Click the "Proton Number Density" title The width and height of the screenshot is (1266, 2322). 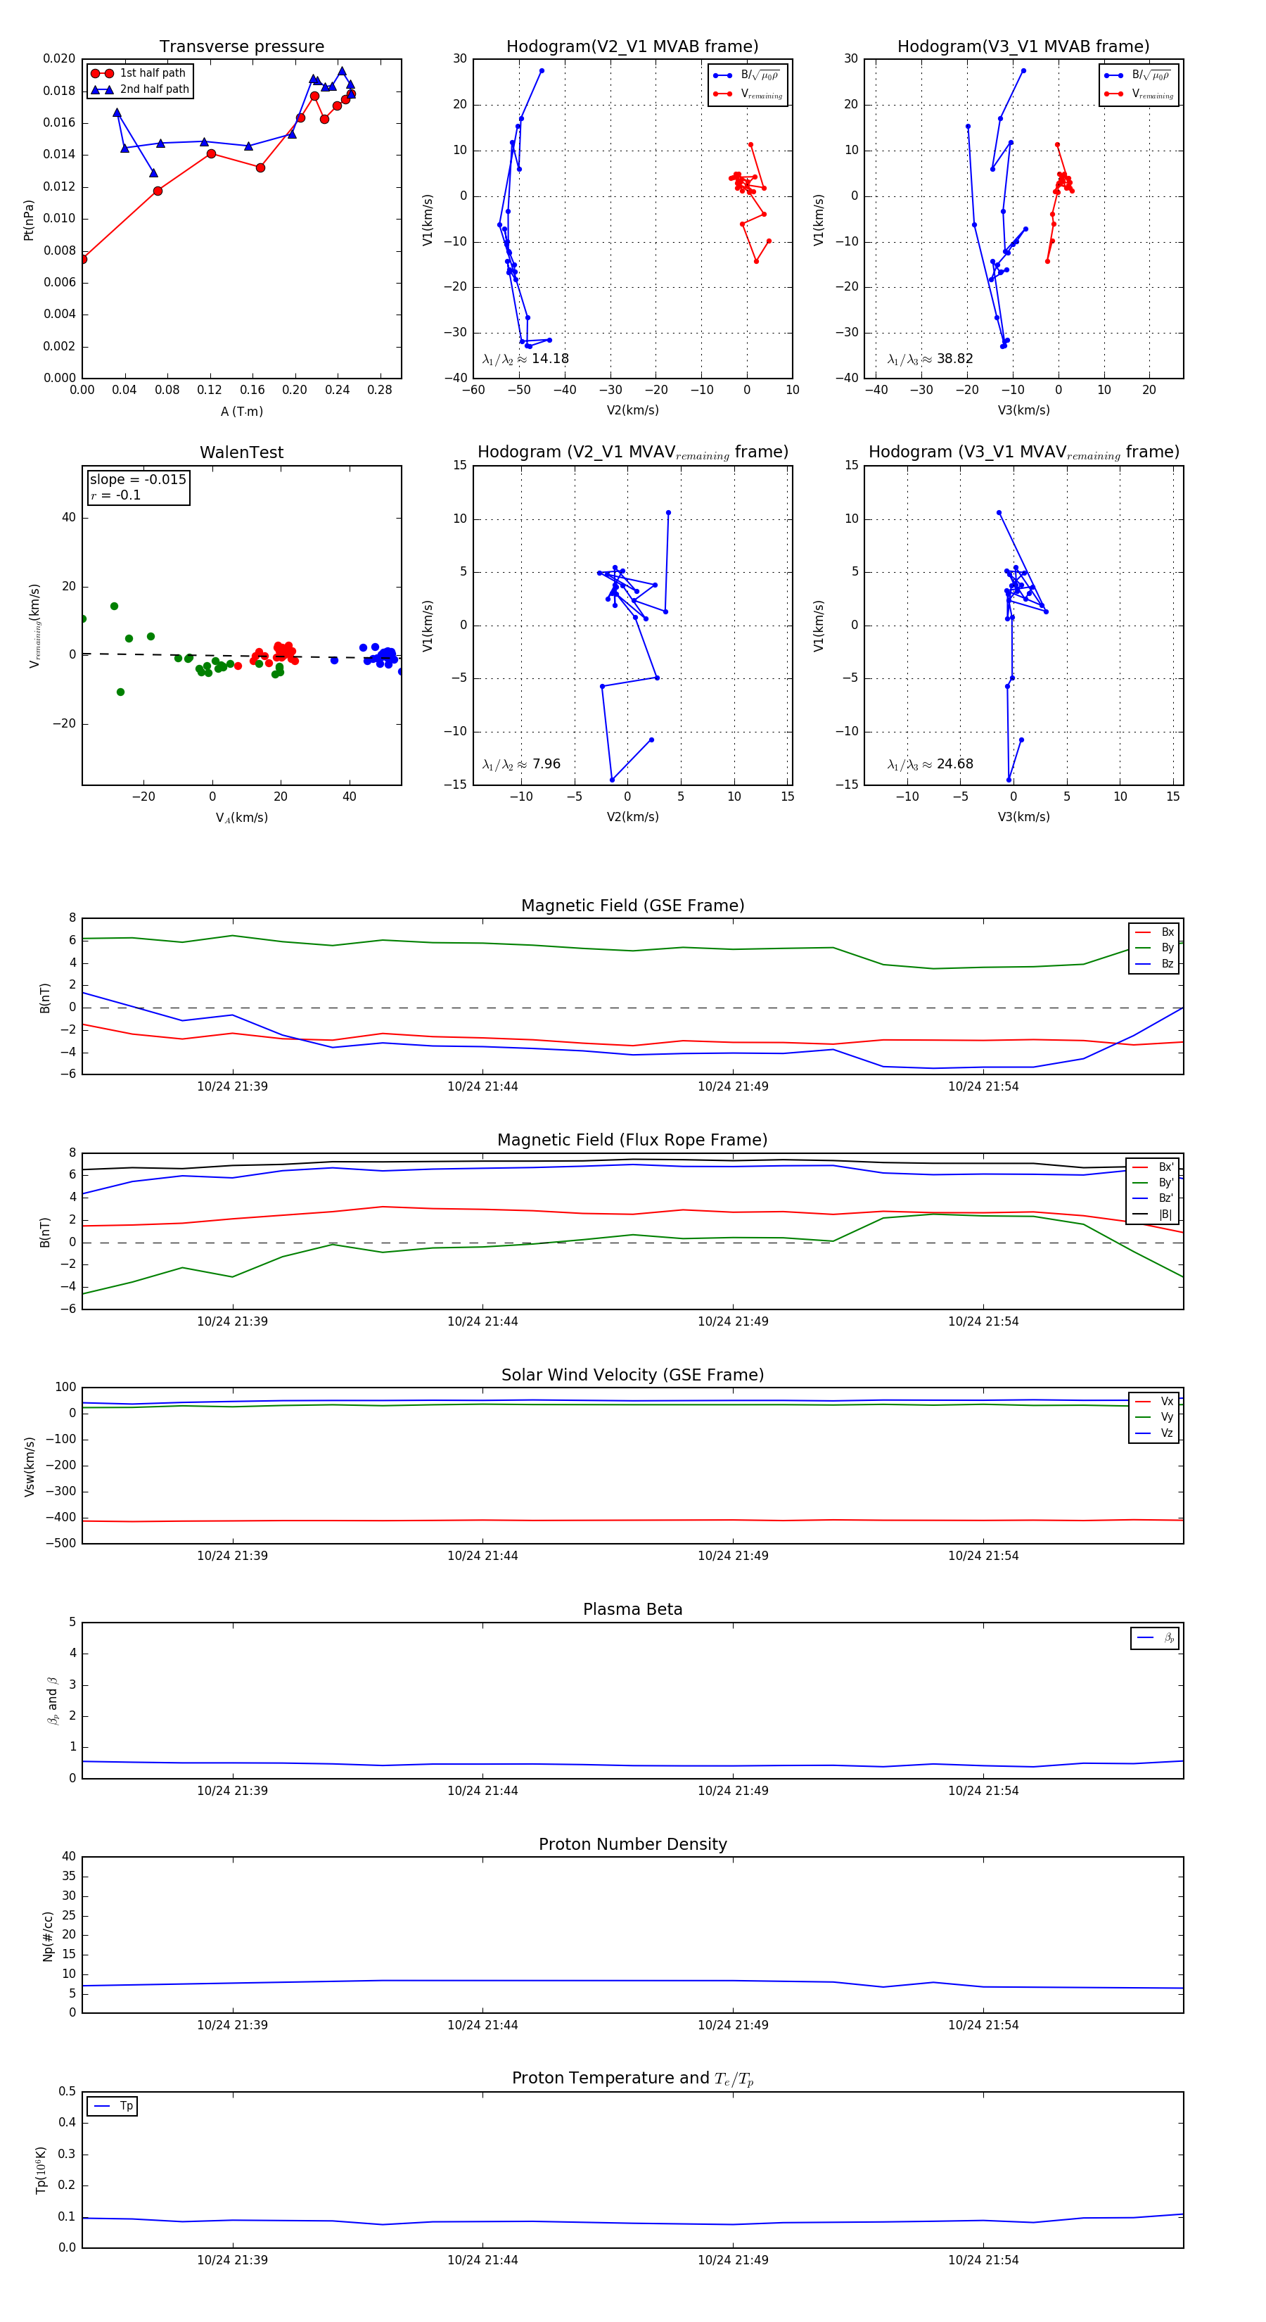click(x=632, y=1844)
